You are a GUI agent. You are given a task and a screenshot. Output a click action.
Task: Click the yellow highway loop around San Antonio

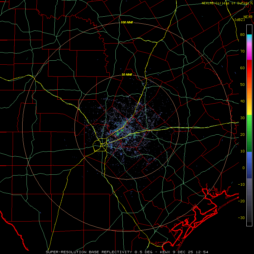(100, 145)
